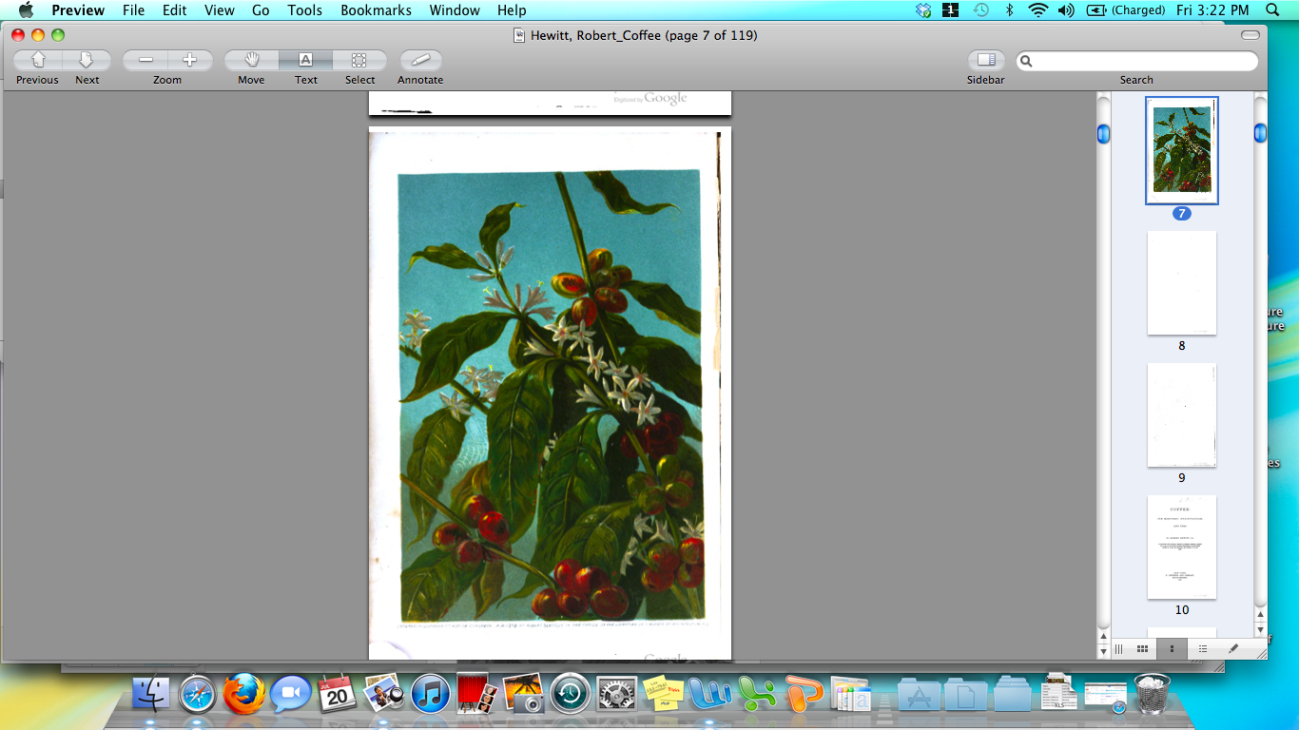
Task: Switch sidebar to contact sheet grid view
Action: 1142,649
